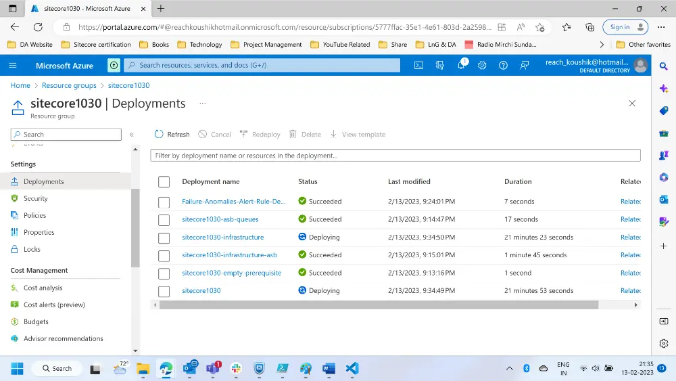The image size is (676, 381).
Task: Open sitecore1030-asb-queues deployment link
Action: (220, 219)
